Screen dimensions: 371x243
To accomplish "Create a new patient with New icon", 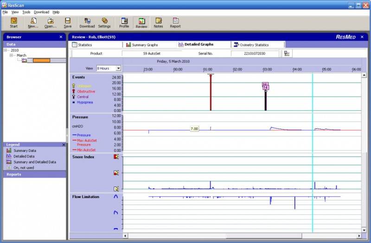I will [33, 23].
